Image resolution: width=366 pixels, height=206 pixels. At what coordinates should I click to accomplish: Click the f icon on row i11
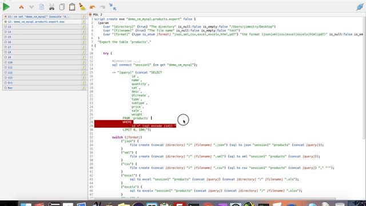click(84, 68)
